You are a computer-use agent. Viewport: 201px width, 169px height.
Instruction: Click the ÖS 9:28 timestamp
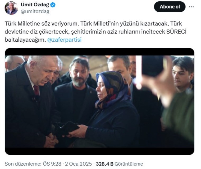52,164
